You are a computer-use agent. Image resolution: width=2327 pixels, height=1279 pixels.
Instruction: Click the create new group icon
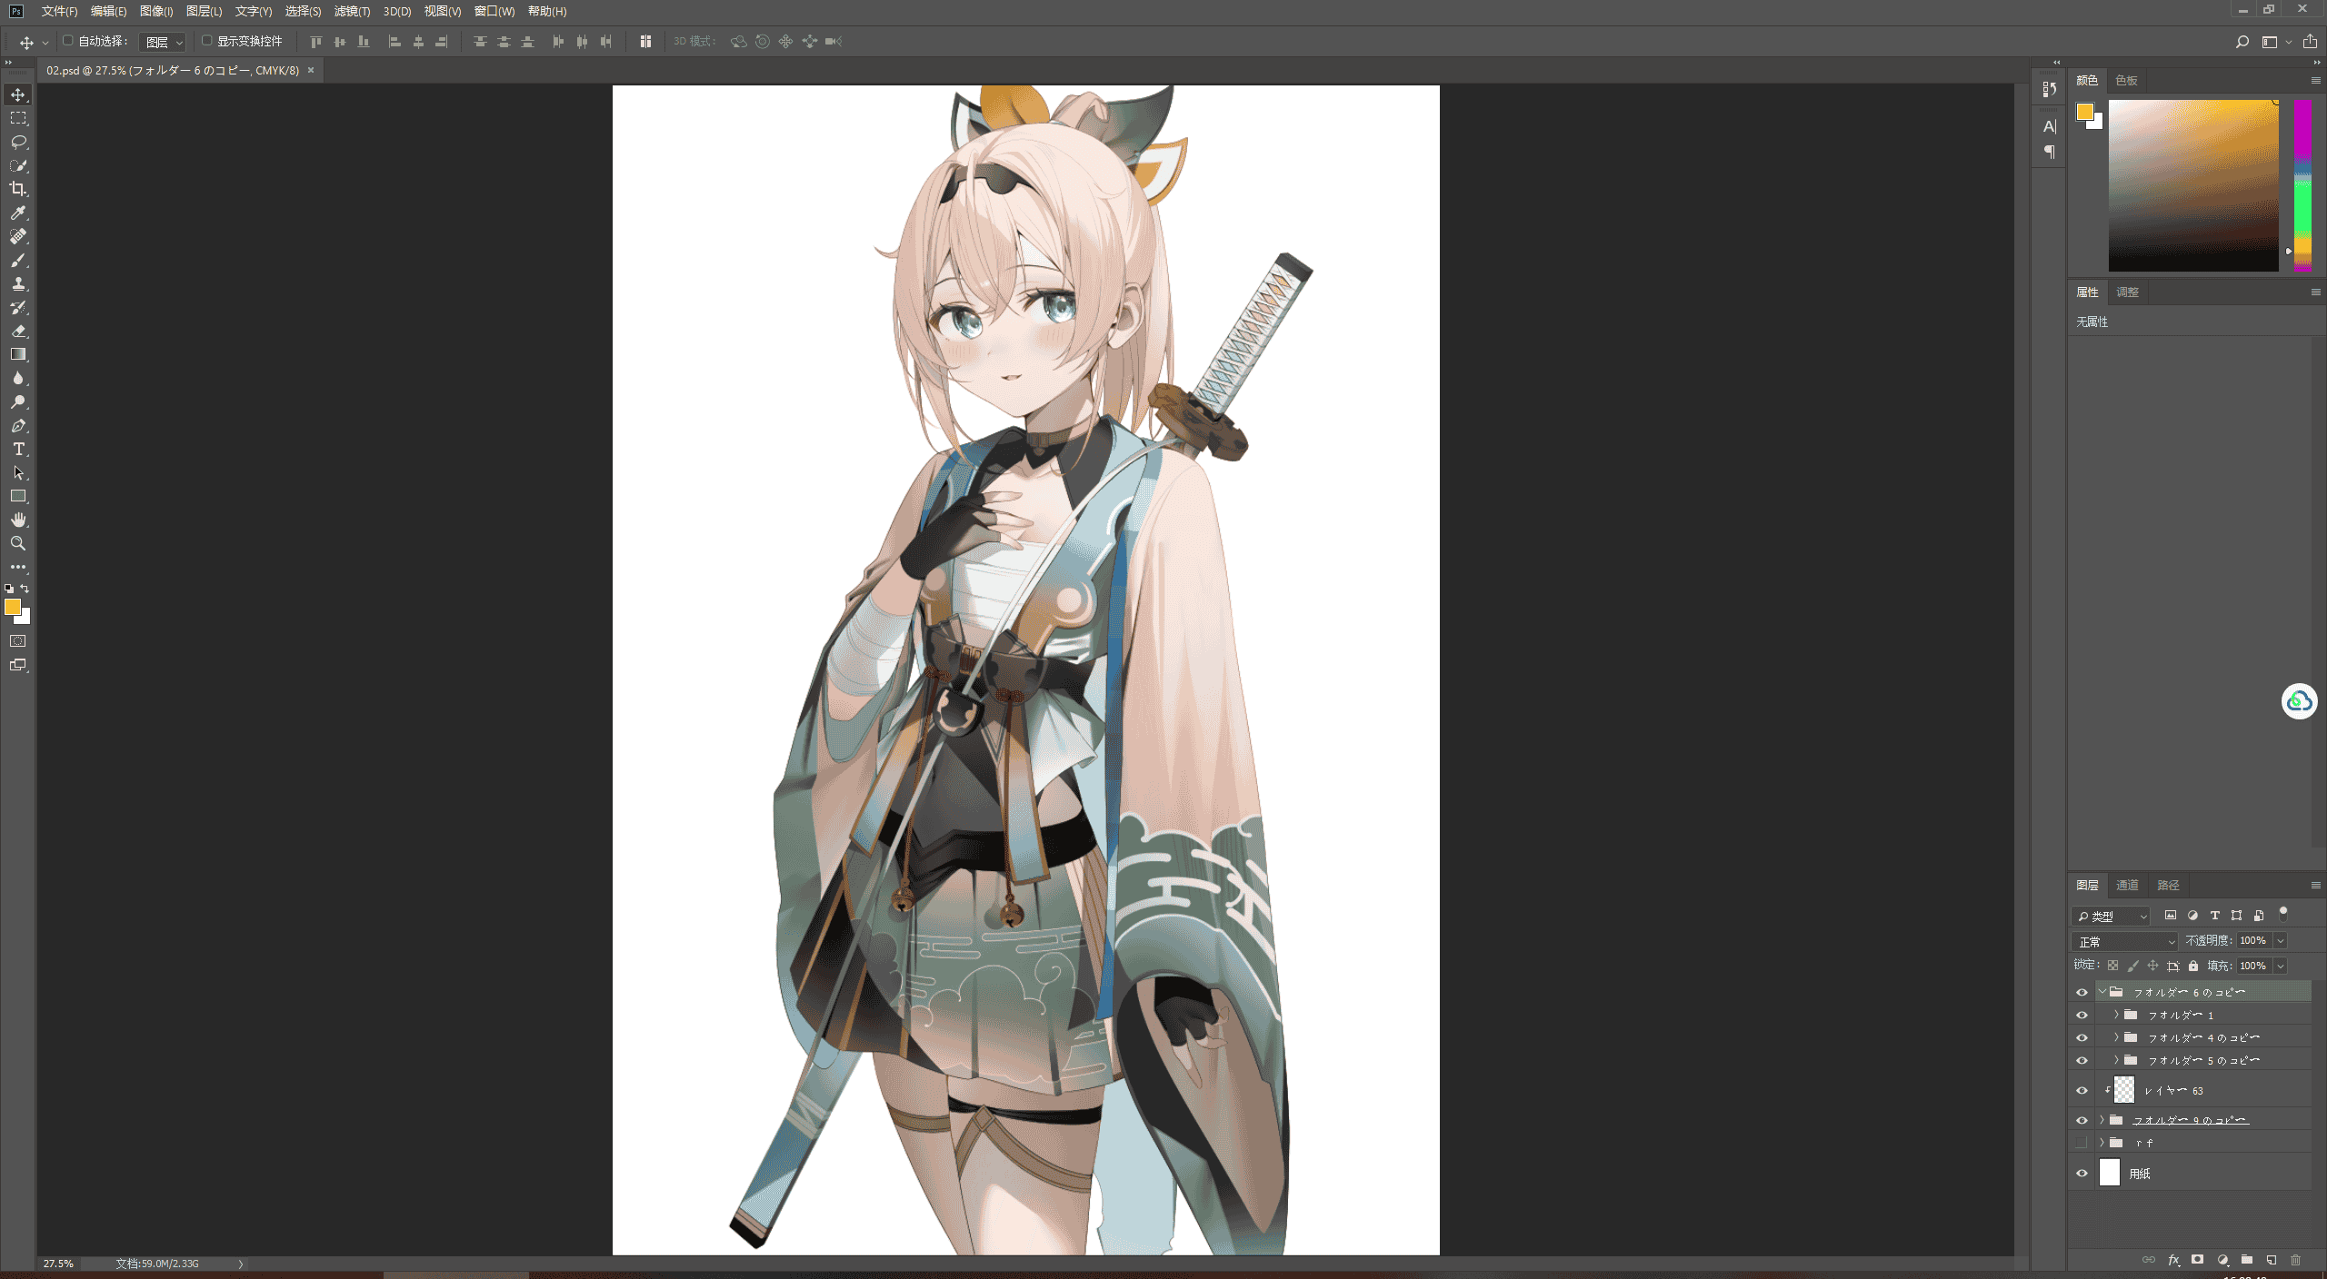pos(2247,1260)
